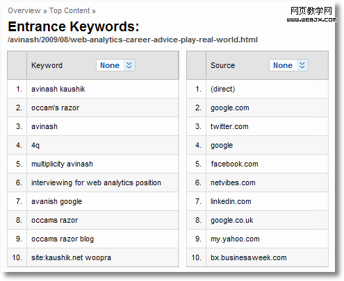
Task: Select keyword 'avinash kaushik'
Action: click(x=58, y=89)
